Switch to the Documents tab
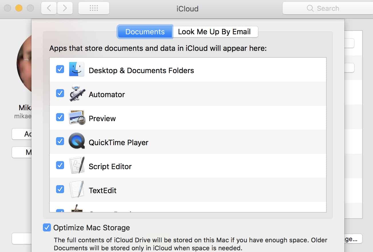 click(145, 31)
